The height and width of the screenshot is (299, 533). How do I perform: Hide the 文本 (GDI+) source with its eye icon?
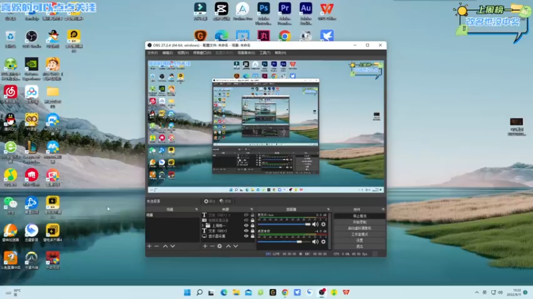tap(246, 231)
